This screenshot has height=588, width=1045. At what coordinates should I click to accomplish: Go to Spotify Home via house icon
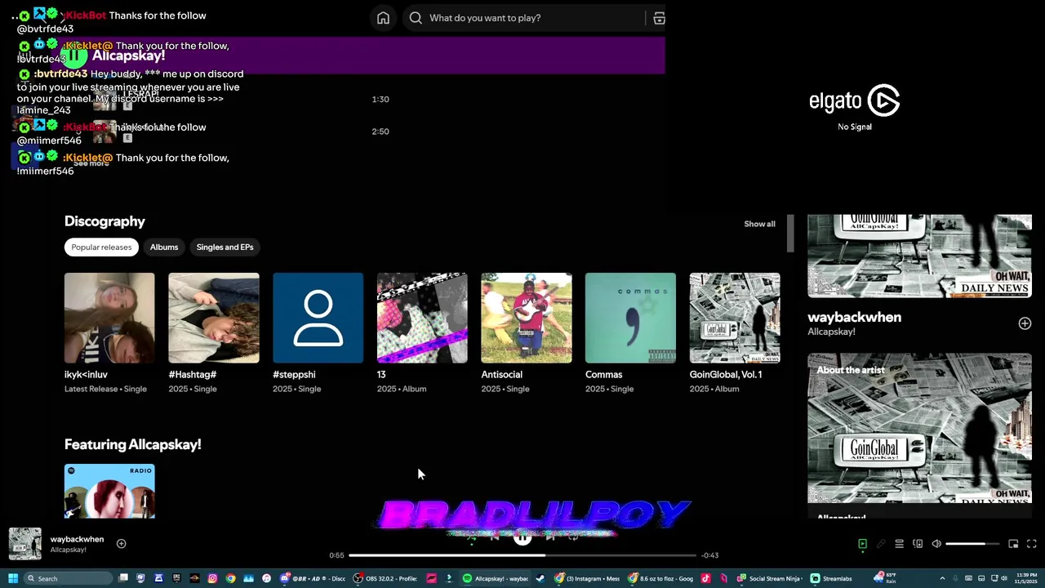(x=383, y=18)
